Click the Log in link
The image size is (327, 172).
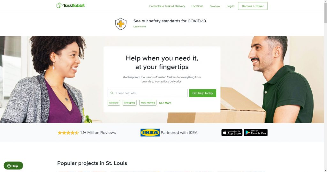click(x=231, y=6)
